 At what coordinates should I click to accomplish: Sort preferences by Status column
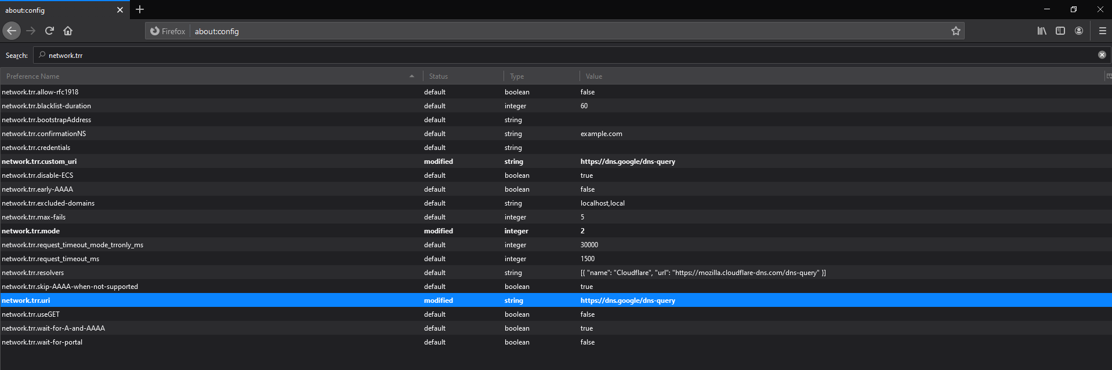(462, 76)
